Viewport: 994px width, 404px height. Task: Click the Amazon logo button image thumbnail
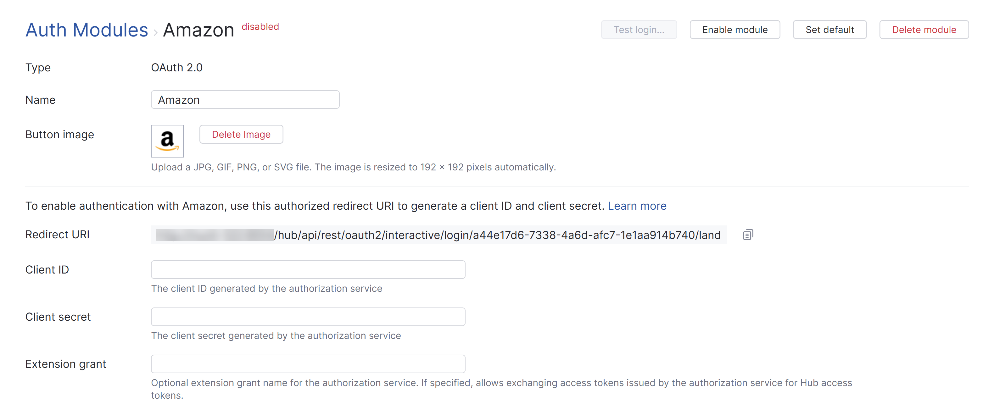point(167,141)
